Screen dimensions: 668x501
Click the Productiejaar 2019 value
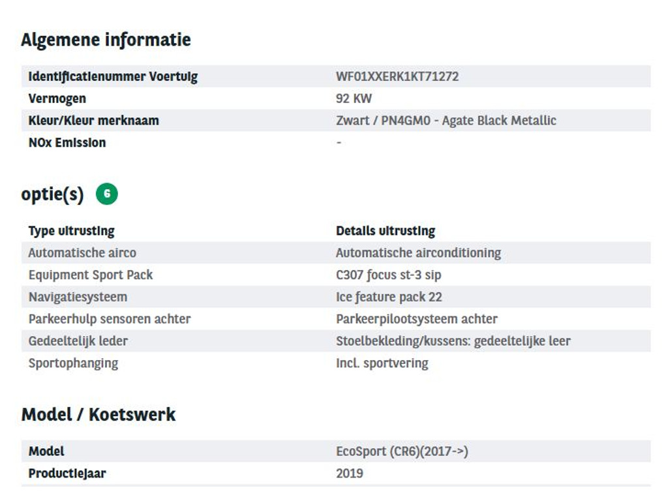pyautogui.click(x=350, y=474)
